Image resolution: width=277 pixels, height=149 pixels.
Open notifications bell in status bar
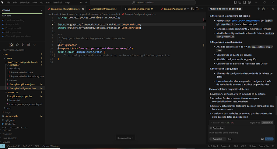pos(273,146)
